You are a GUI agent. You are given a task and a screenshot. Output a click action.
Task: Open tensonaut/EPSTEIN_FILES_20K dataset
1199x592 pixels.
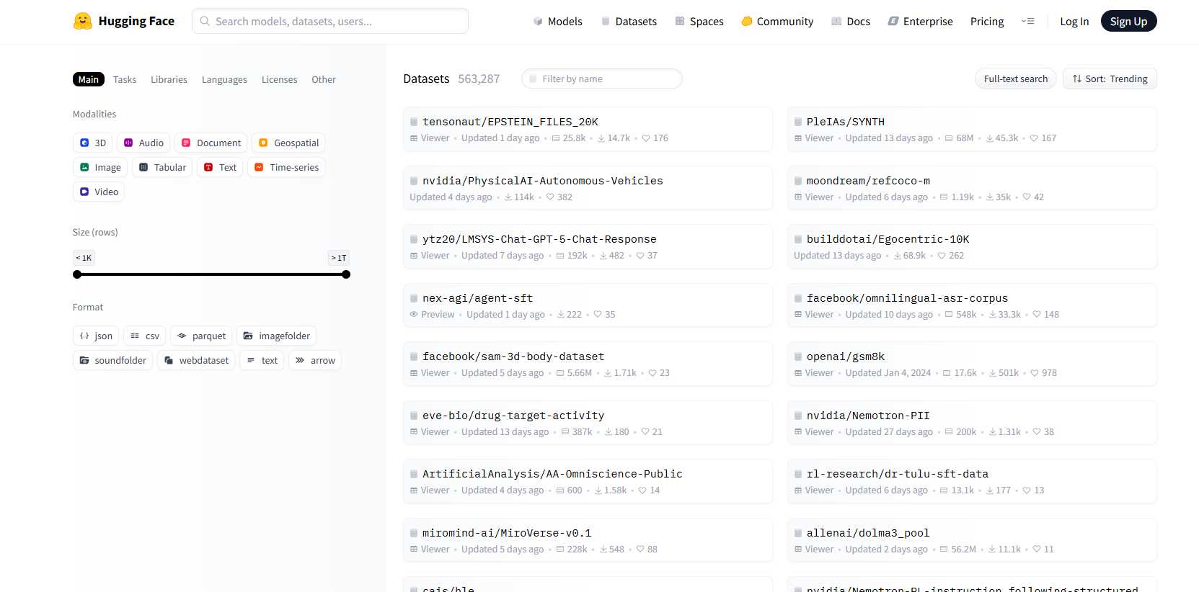coord(588,129)
